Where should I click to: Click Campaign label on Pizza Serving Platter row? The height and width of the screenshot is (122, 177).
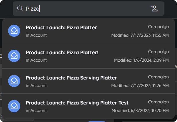pyautogui.click(x=158, y=77)
